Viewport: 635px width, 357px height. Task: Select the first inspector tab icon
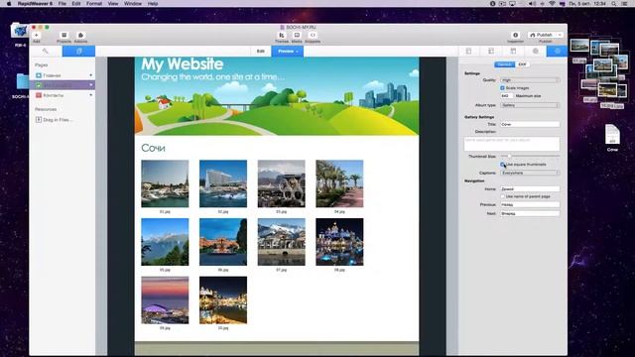point(469,51)
